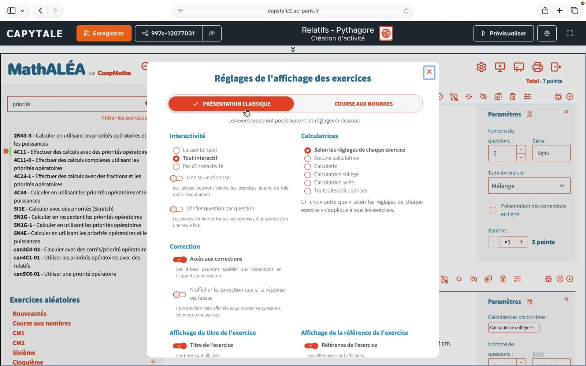Click the 997c-12077031 share code button

click(168, 33)
